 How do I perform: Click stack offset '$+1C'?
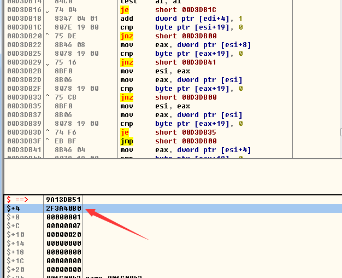click(x=15, y=260)
